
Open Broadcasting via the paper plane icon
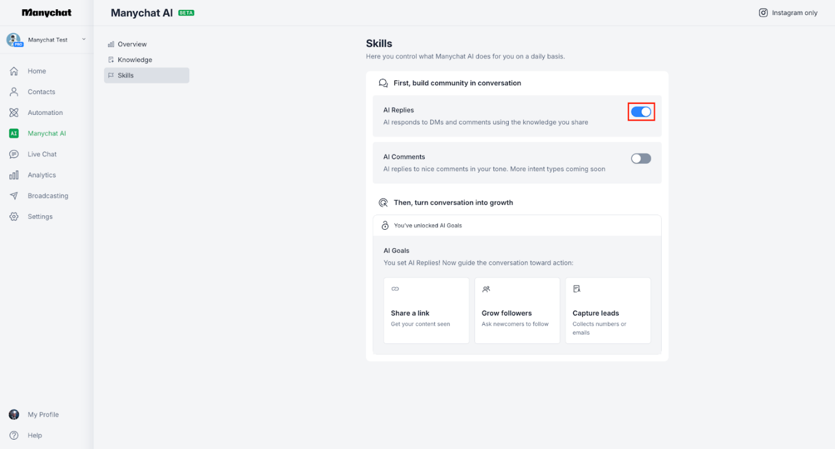(x=47, y=195)
